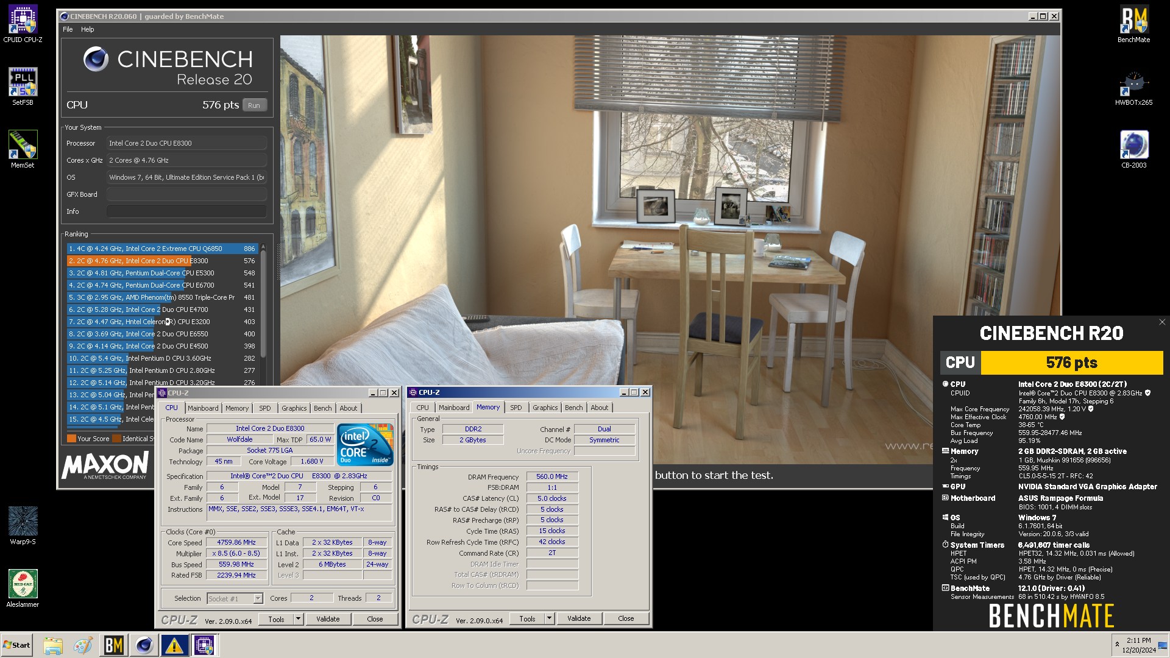Viewport: 1170px width, 658px height.
Task: Click the GFX Board field
Action: pyautogui.click(x=186, y=194)
